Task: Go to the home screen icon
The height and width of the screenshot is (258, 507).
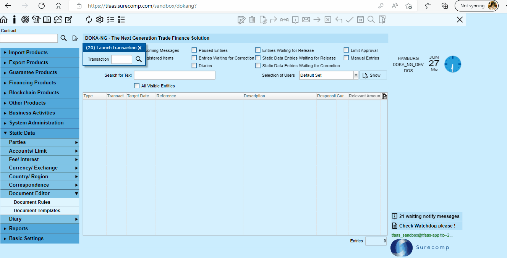Action: tap(4, 19)
